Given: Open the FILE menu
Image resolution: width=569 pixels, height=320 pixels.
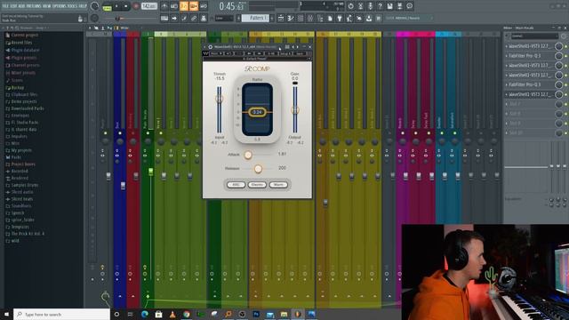Looking at the screenshot, I should (x=5, y=6).
